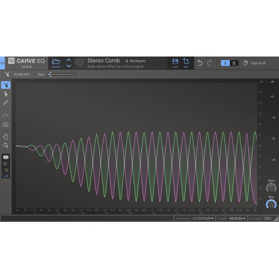Click the Carve EQ logo
Viewport: 279px width, 279px height.
coord(26,61)
